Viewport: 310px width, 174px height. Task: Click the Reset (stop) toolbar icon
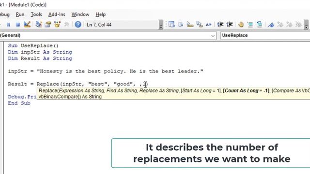coord(17,25)
